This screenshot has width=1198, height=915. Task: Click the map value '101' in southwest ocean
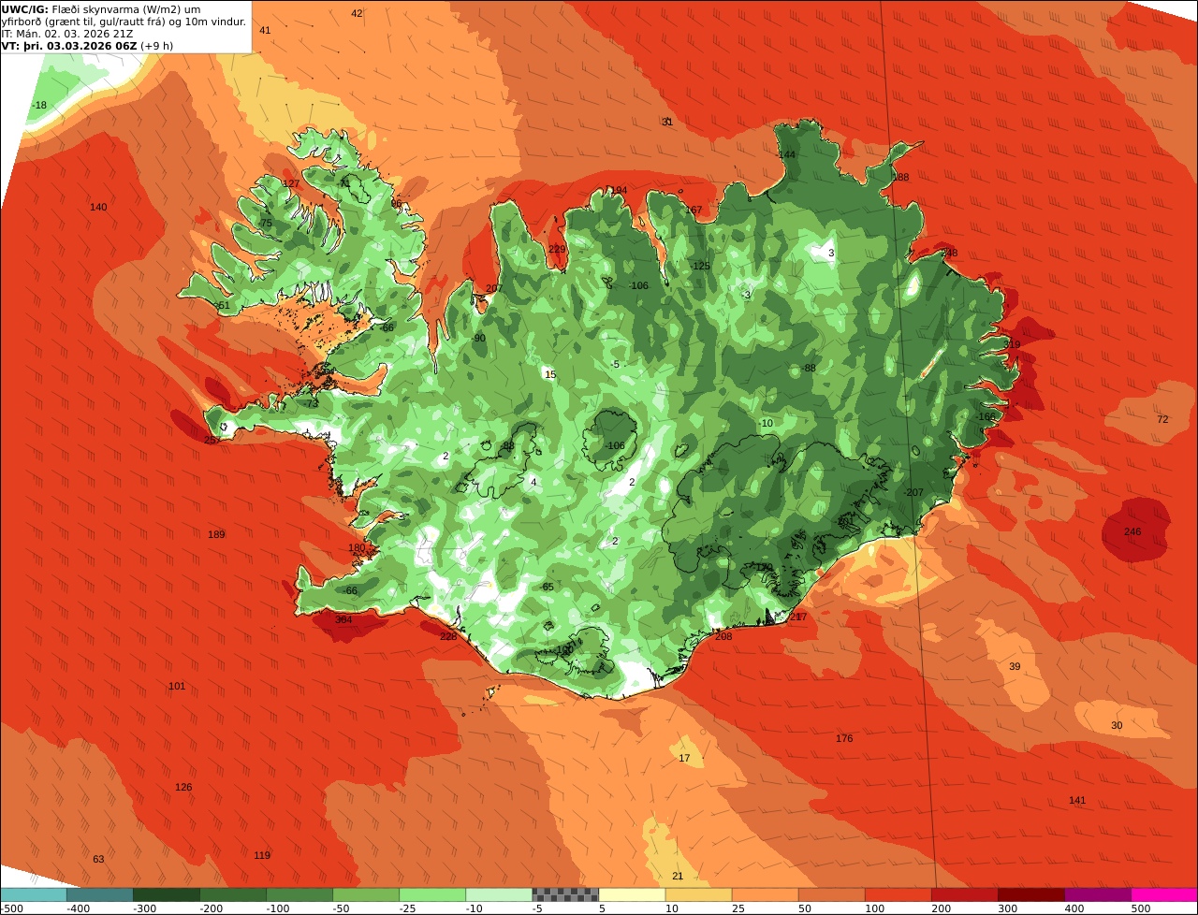click(177, 686)
